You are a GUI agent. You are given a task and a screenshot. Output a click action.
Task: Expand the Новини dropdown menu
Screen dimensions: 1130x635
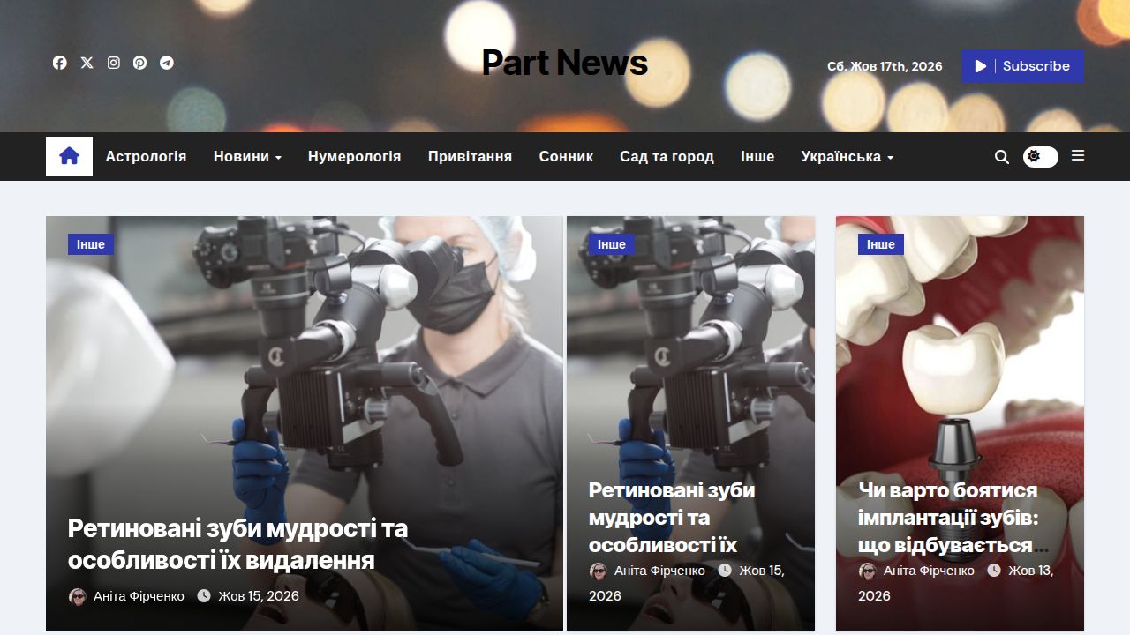(247, 156)
